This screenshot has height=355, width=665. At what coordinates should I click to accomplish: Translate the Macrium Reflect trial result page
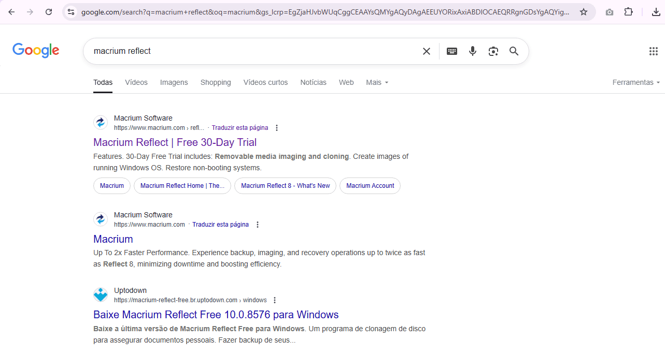tap(240, 128)
